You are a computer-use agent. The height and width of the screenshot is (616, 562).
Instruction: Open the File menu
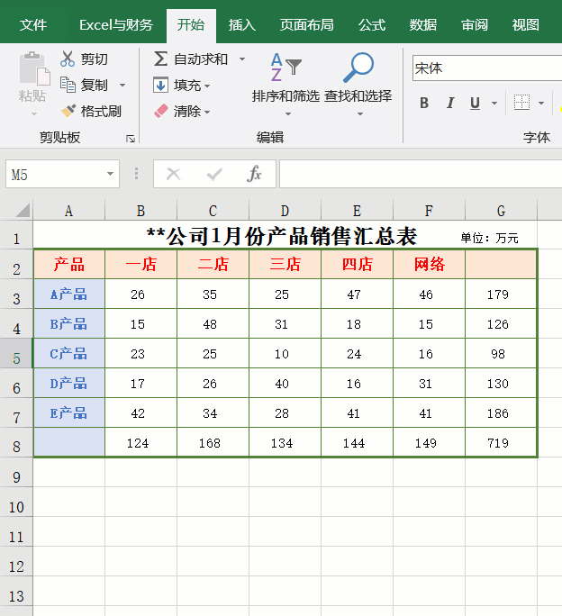[33, 25]
